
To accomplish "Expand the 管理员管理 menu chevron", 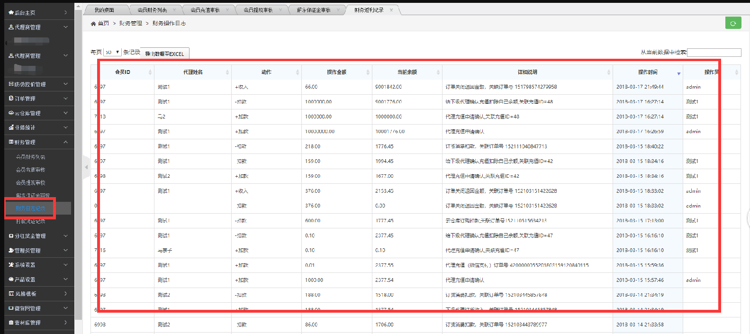I will point(65,250).
